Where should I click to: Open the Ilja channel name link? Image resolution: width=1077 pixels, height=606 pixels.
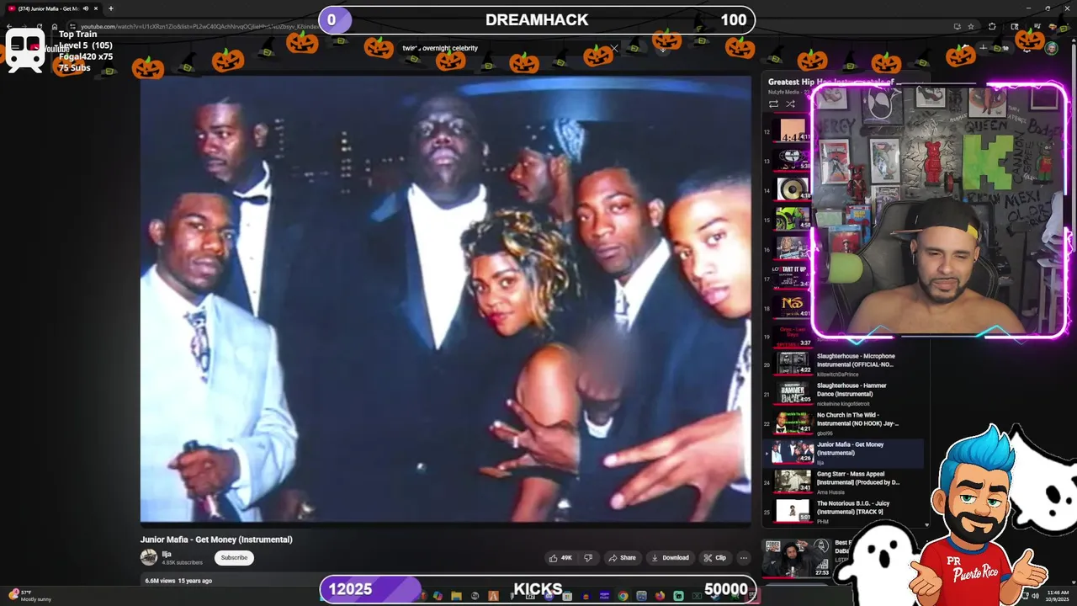pos(167,554)
